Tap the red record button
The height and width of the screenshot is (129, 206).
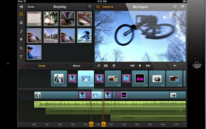click(21, 66)
